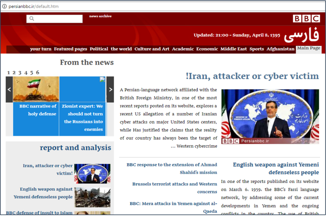Jump to carousel page 1
The image size is (326, 216).
pyautogui.click(x=9, y=73)
